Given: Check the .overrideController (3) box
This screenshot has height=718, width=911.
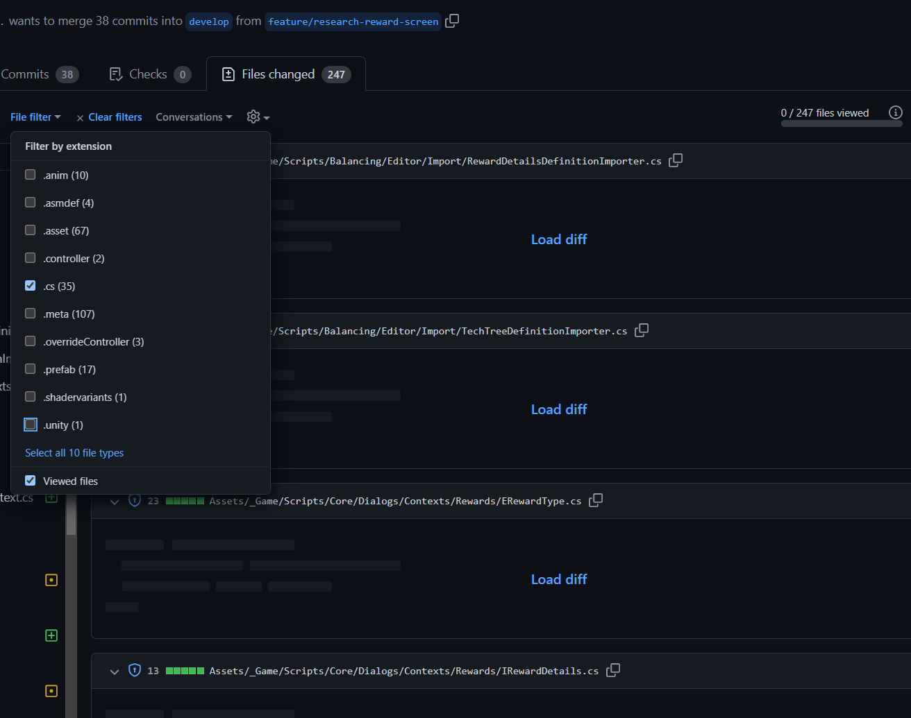Looking at the screenshot, I should [x=30, y=341].
